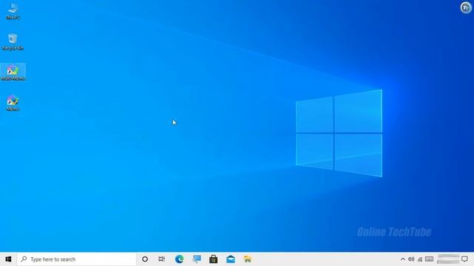The width and height of the screenshot is (474, 266).
Task: Select the MEmu desktop shortcut
Action: click(x=13, y=103)
